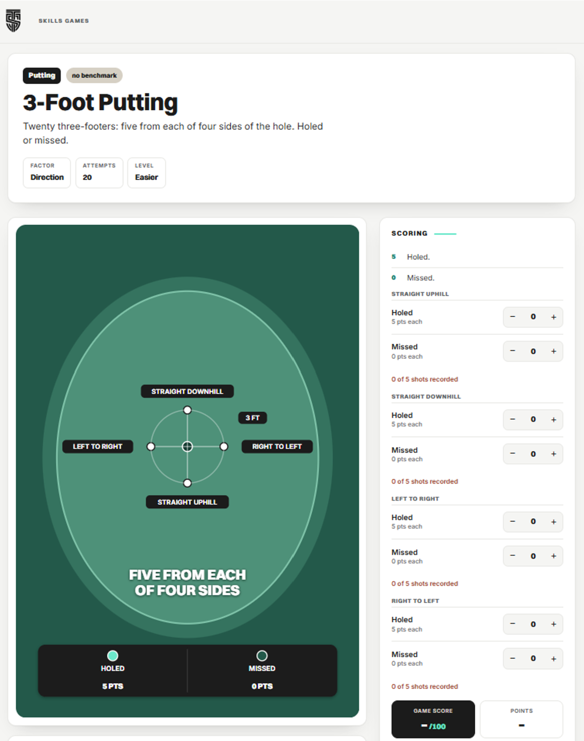This screenshot has height=741, width=584.
Task: Increase Straight Uphill Holed count
Action: click(553, 317)
